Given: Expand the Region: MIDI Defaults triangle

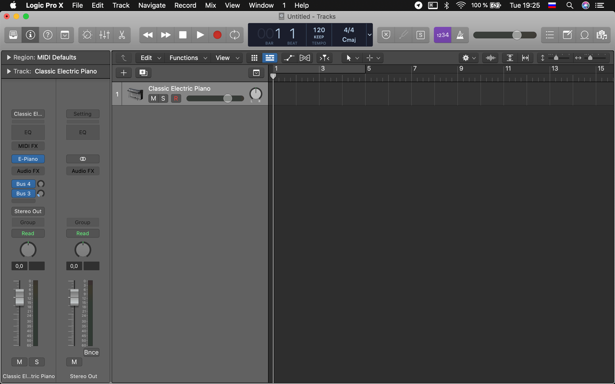Looking at the screenshot, I should point(9,57).
